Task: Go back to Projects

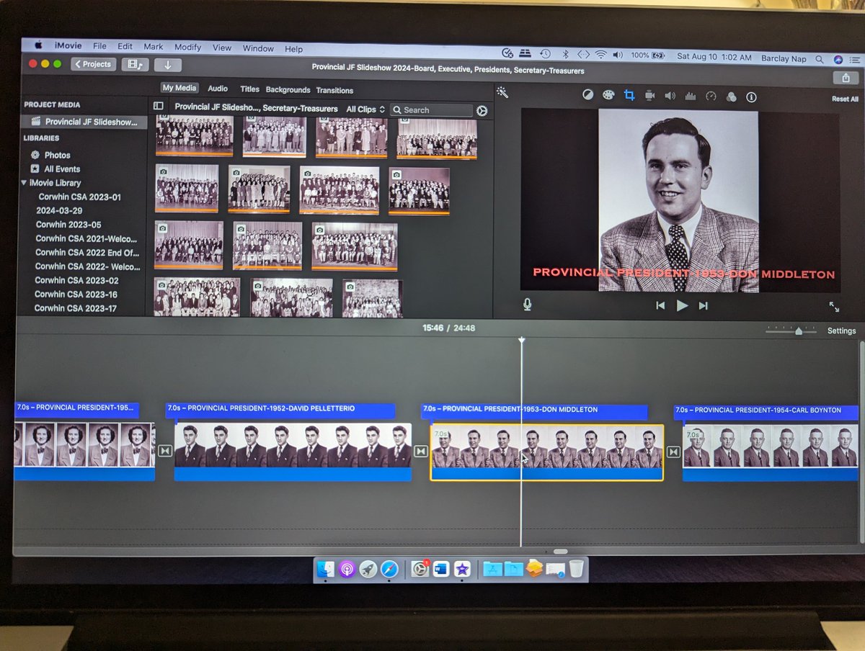Action: pos(93,64)
